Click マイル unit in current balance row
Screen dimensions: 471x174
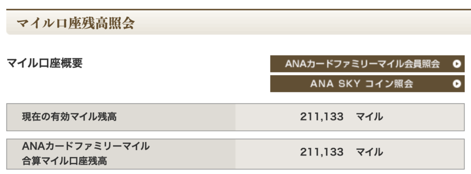coord(369,117)
